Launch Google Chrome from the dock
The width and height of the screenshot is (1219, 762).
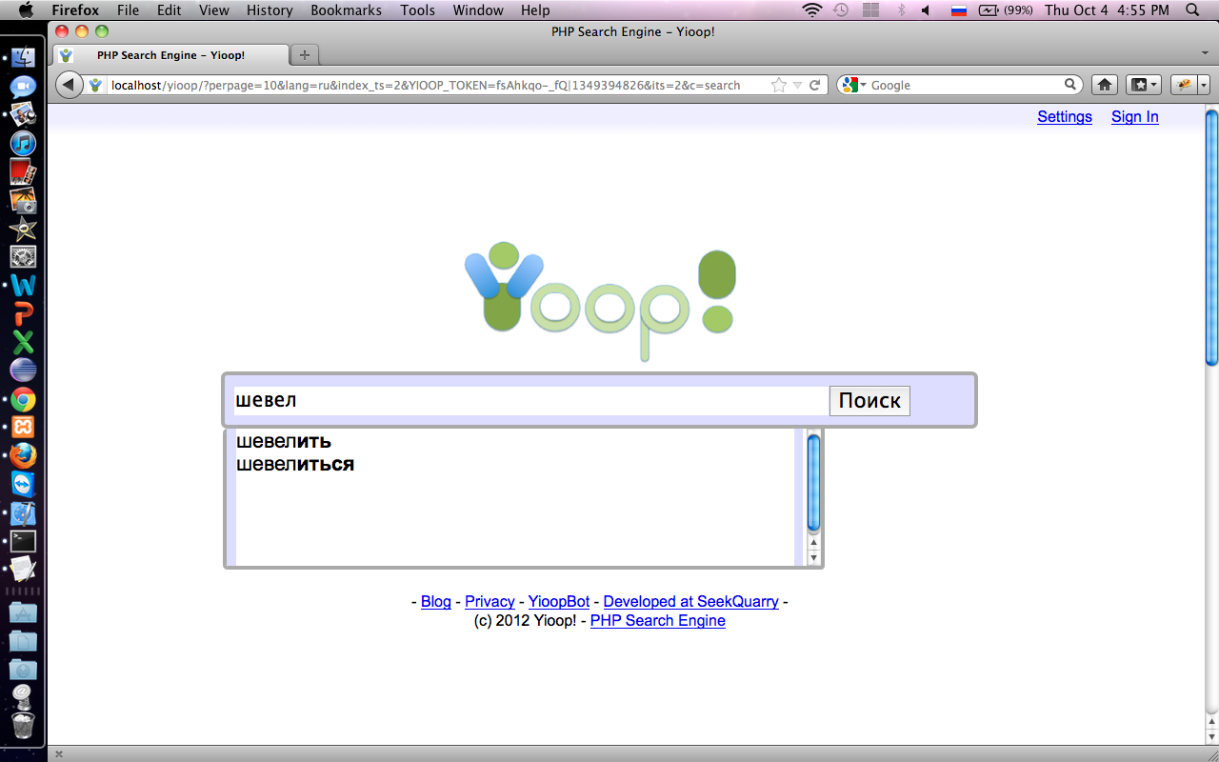23,399
